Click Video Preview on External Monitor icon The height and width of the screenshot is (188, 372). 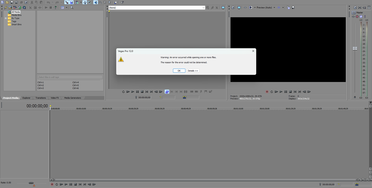pos(239,7)
